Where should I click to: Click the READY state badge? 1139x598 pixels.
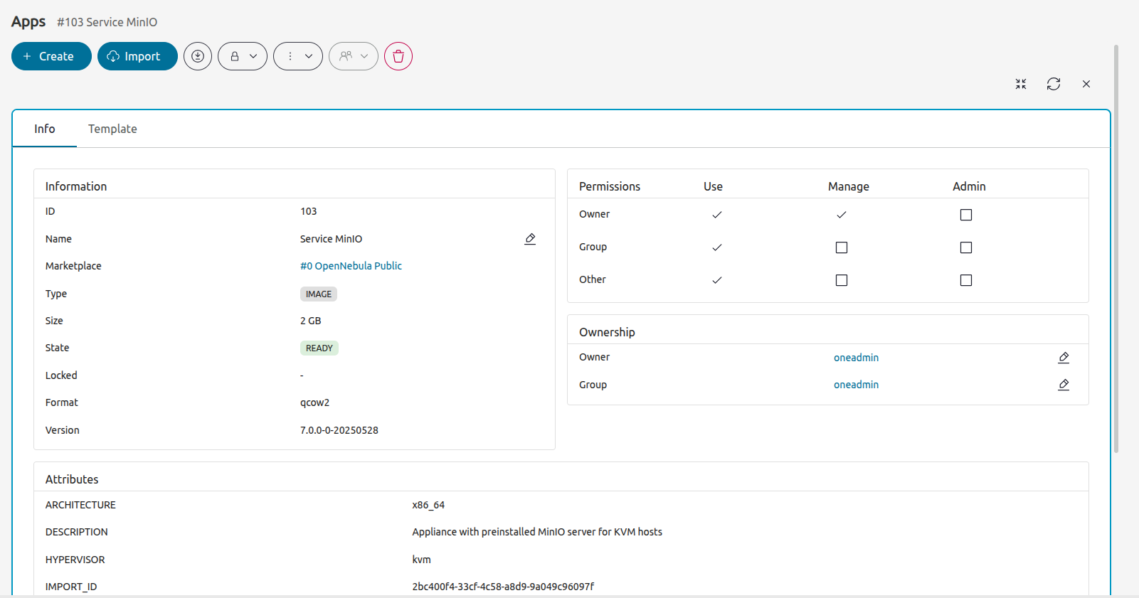[x=319, y=348]
